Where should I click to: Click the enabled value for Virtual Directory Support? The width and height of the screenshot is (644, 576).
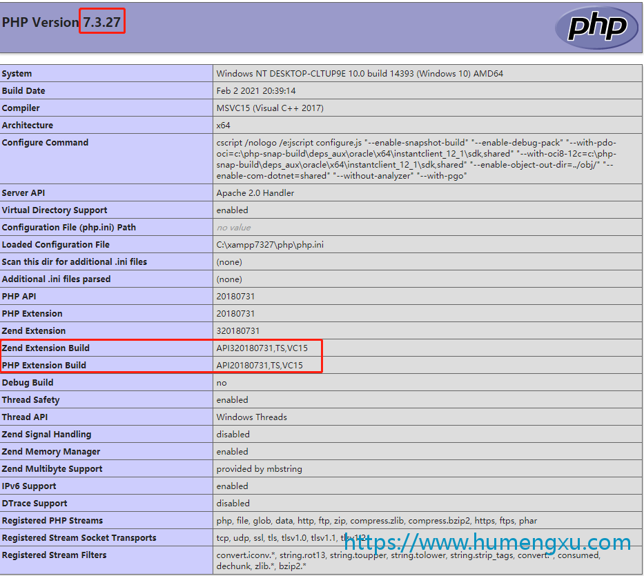(232, 210)
